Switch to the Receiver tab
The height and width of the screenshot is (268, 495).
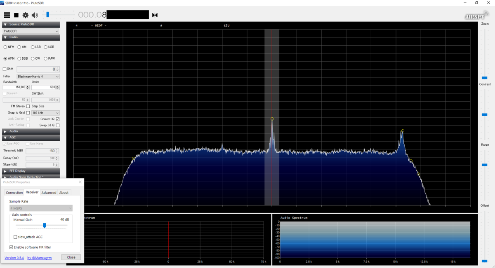point(32,192)
